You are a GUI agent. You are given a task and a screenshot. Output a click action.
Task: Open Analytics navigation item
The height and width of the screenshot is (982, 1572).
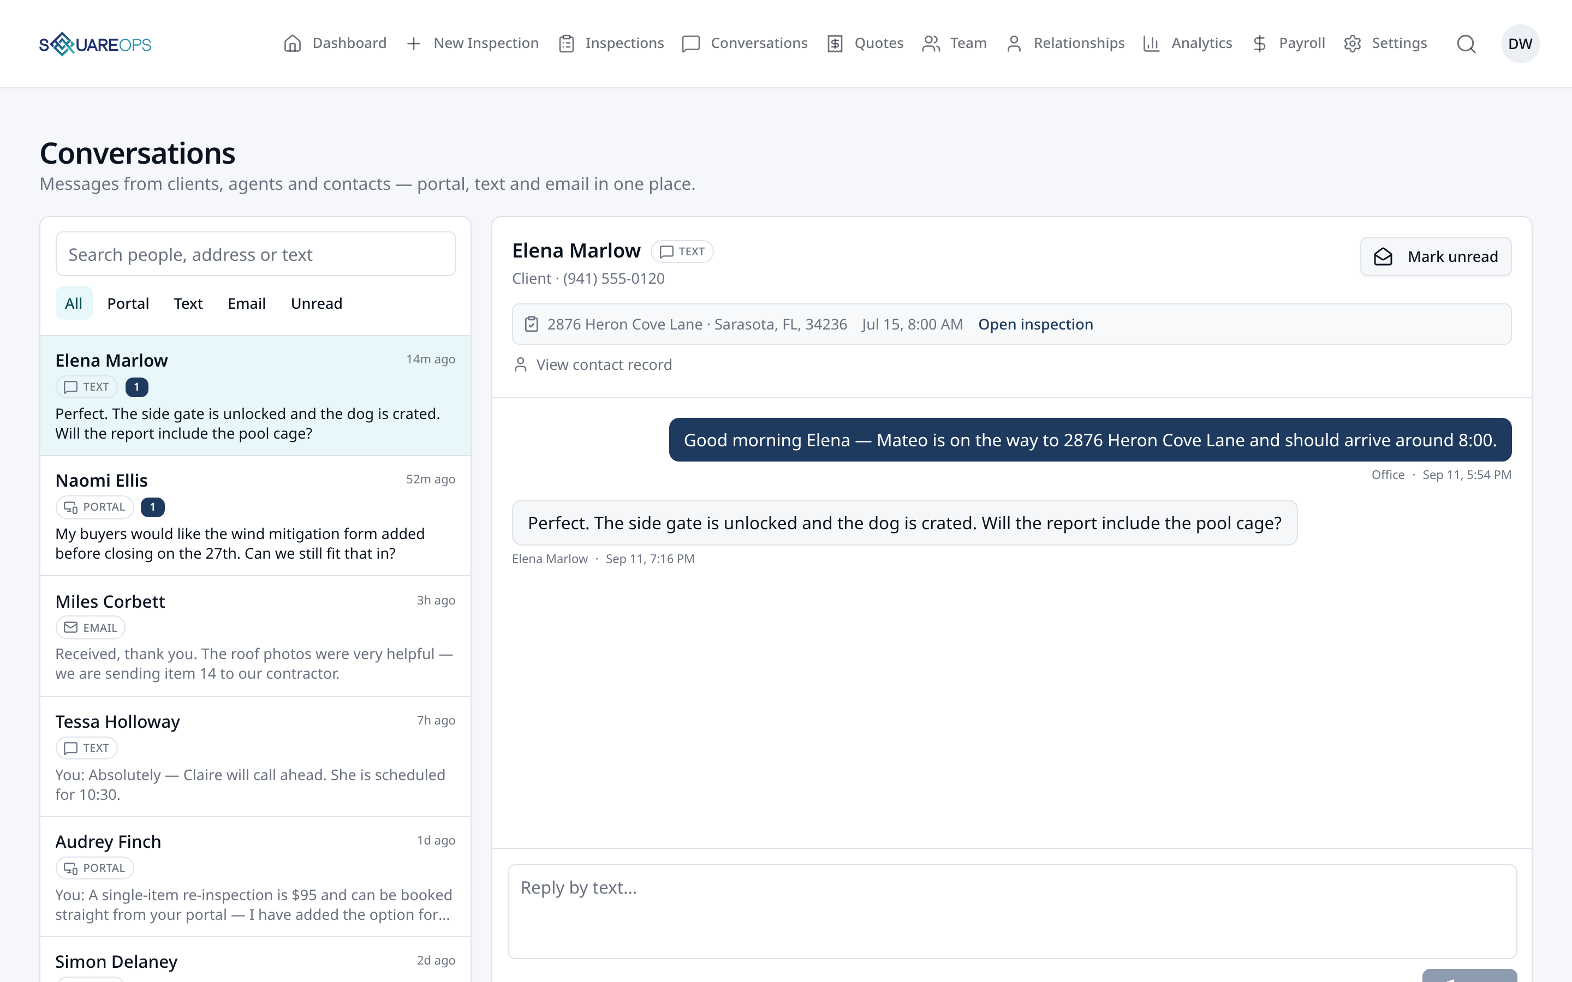coord(1187,44)
